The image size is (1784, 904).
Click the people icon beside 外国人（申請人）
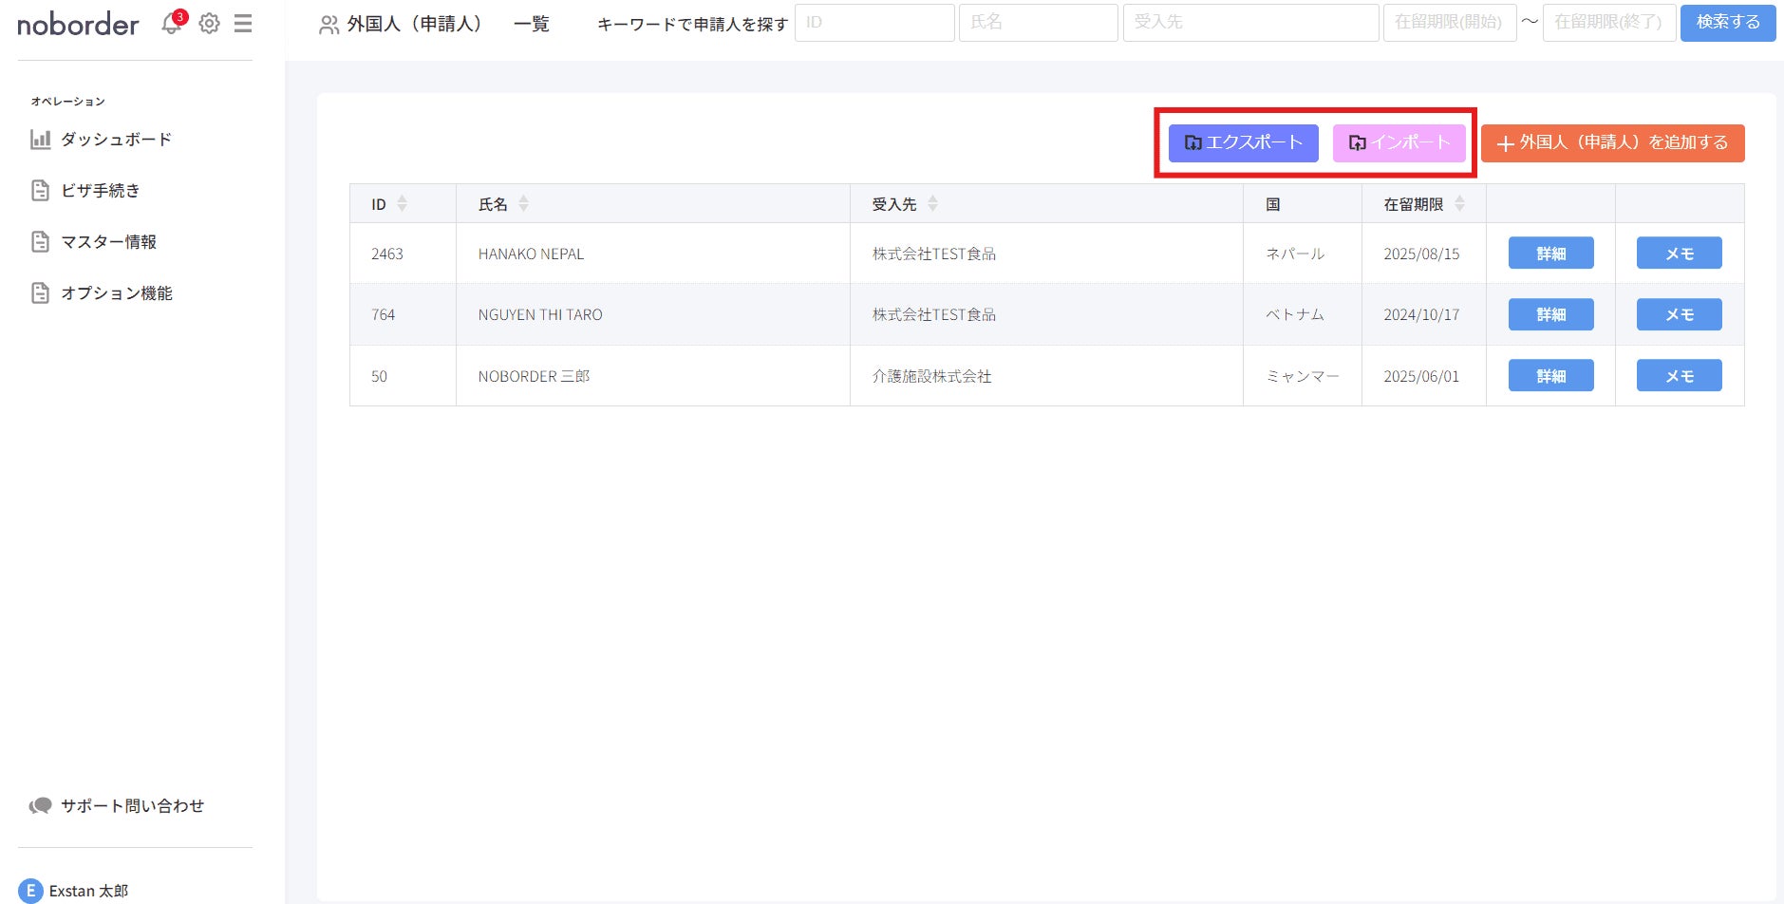329,25
